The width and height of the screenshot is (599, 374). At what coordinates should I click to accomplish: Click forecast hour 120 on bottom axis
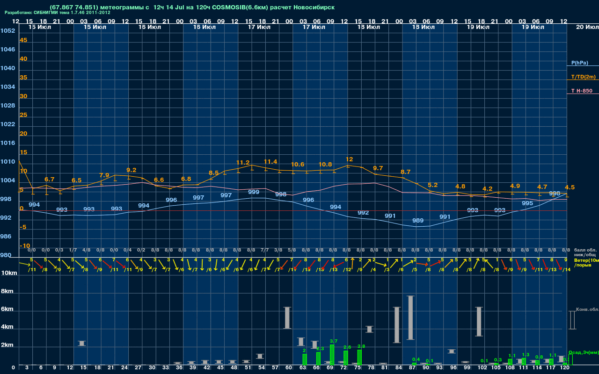[x=565, y=368]
